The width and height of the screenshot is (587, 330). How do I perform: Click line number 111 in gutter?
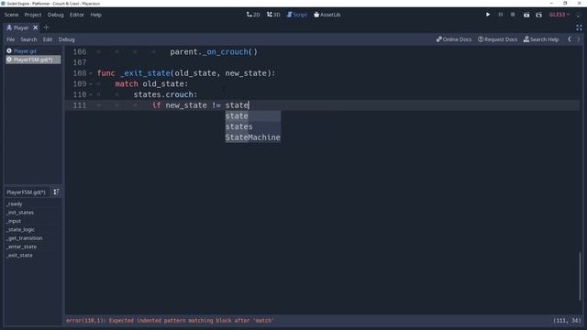80,105
